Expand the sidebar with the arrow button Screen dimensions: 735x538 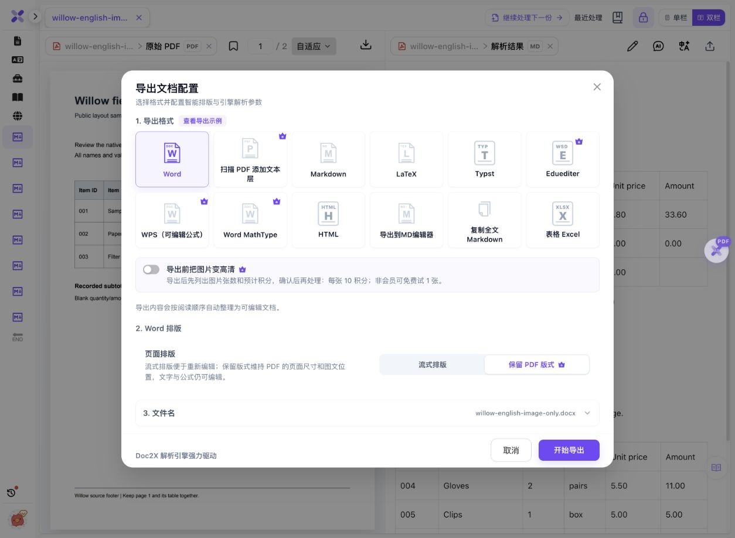(35, 16)
